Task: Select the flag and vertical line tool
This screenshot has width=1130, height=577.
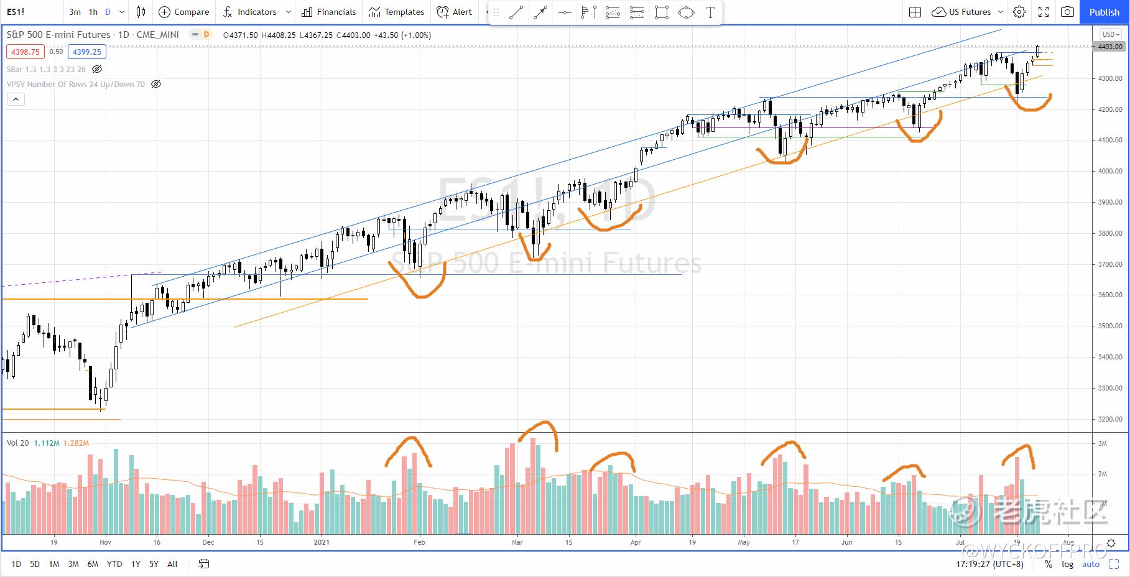Action: [x=588, y=12]
